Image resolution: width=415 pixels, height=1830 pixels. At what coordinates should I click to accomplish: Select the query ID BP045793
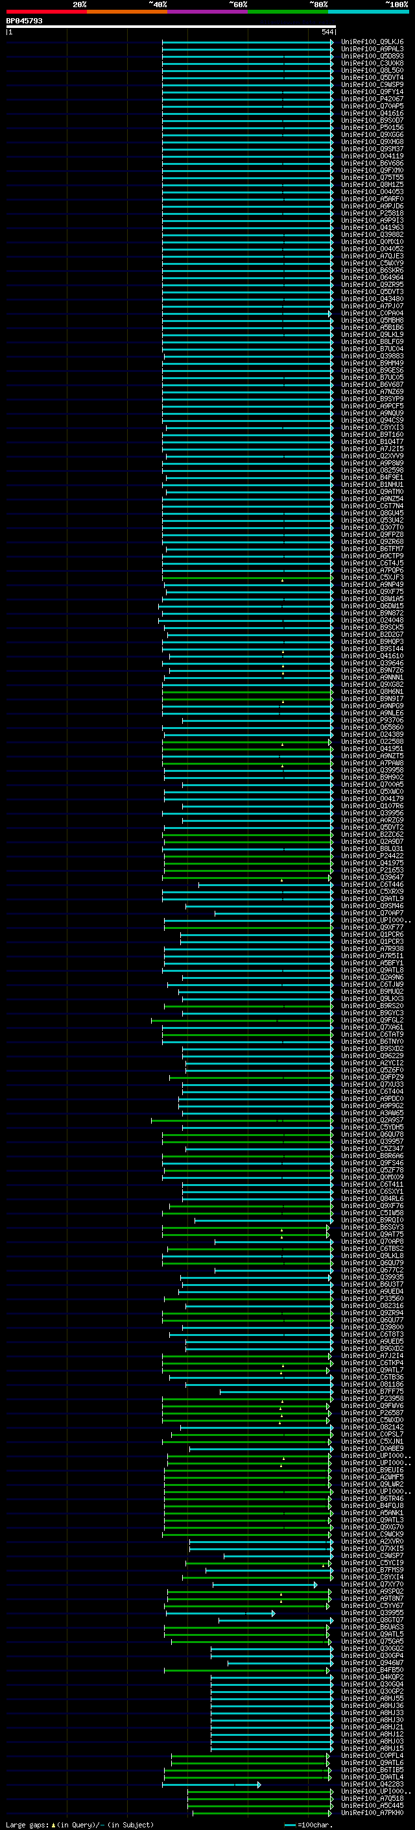(x=24, y=21)
